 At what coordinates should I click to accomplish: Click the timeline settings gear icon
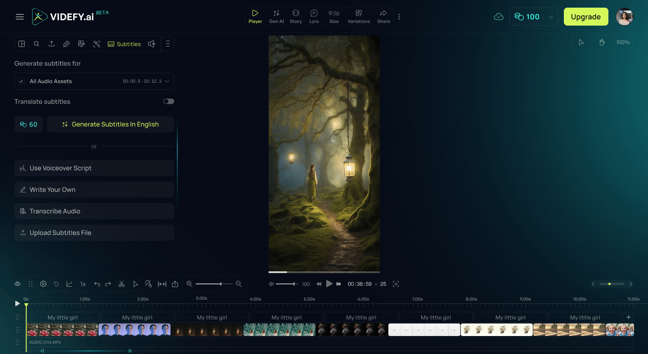tap(43, 284)
